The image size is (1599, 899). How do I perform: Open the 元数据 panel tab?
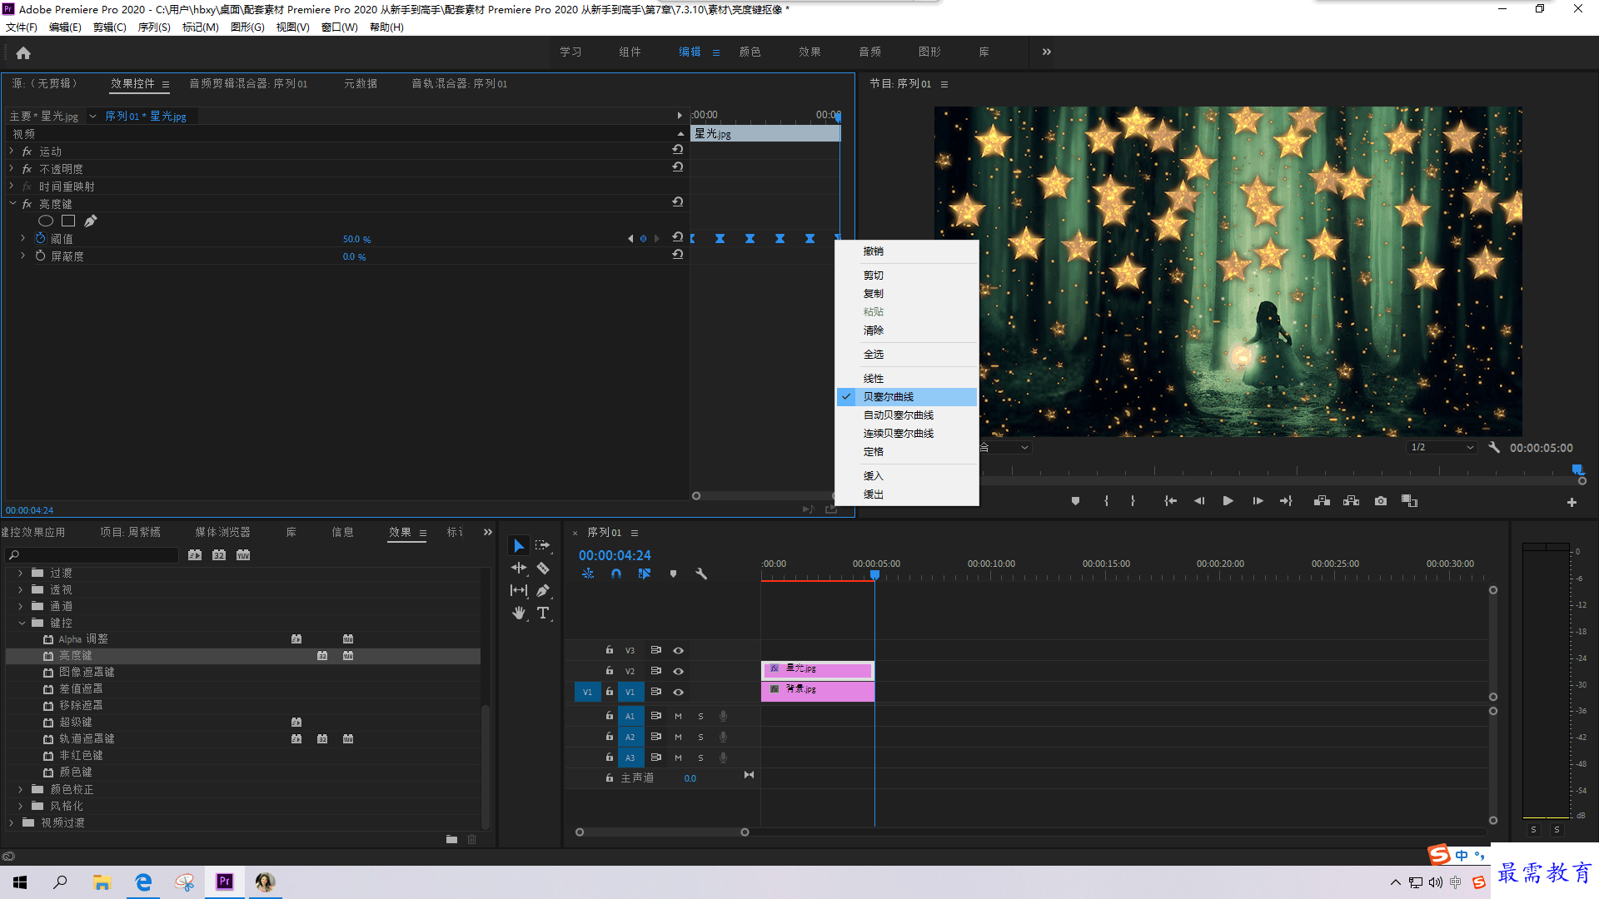click(361, 83)
